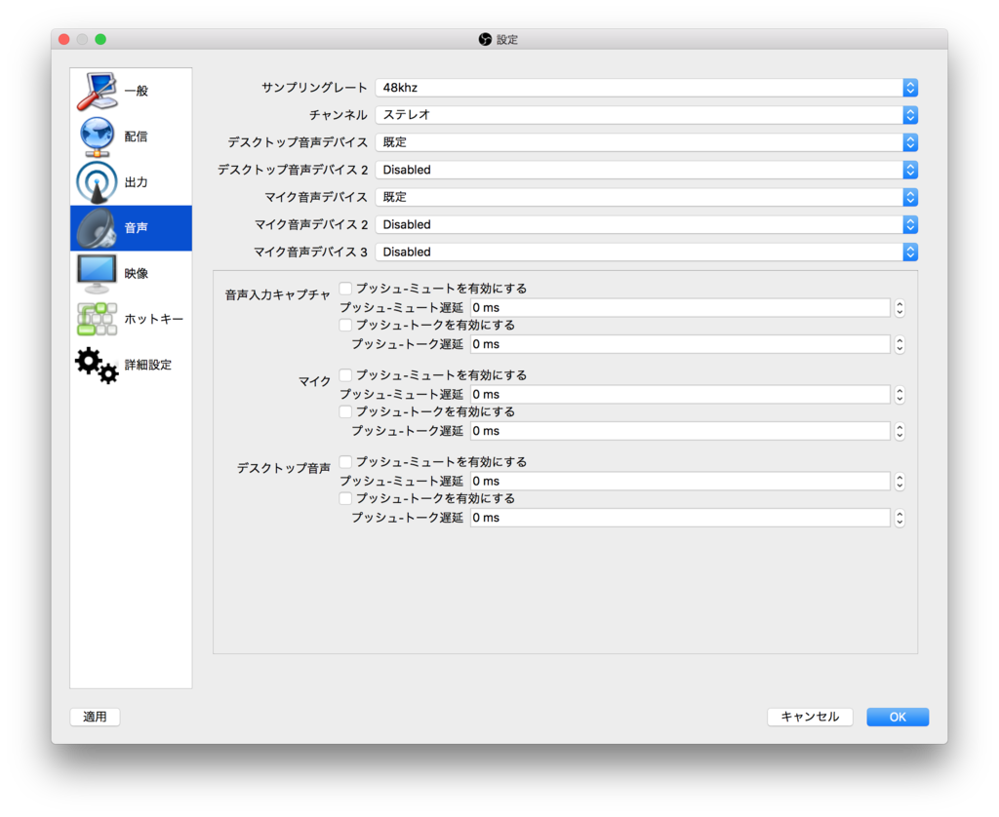Screen dimensions: 999x817
Task: Click the OBS logo in the title bar
Action: (x=484, y=39)
